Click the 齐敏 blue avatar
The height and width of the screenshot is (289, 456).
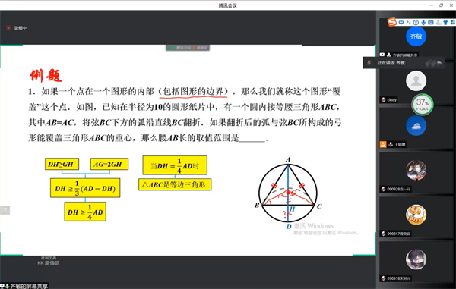pos(416,36)
